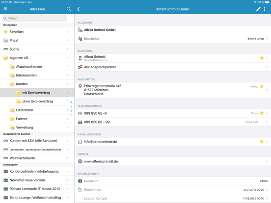Click the Alfred Schmid person avatar icon

pyautogui.click(x=80, y=58)
